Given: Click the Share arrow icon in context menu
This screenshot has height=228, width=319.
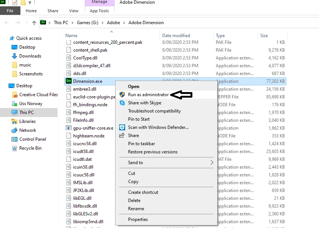Looking at the screenshot, I should click(x=122, y=135).
